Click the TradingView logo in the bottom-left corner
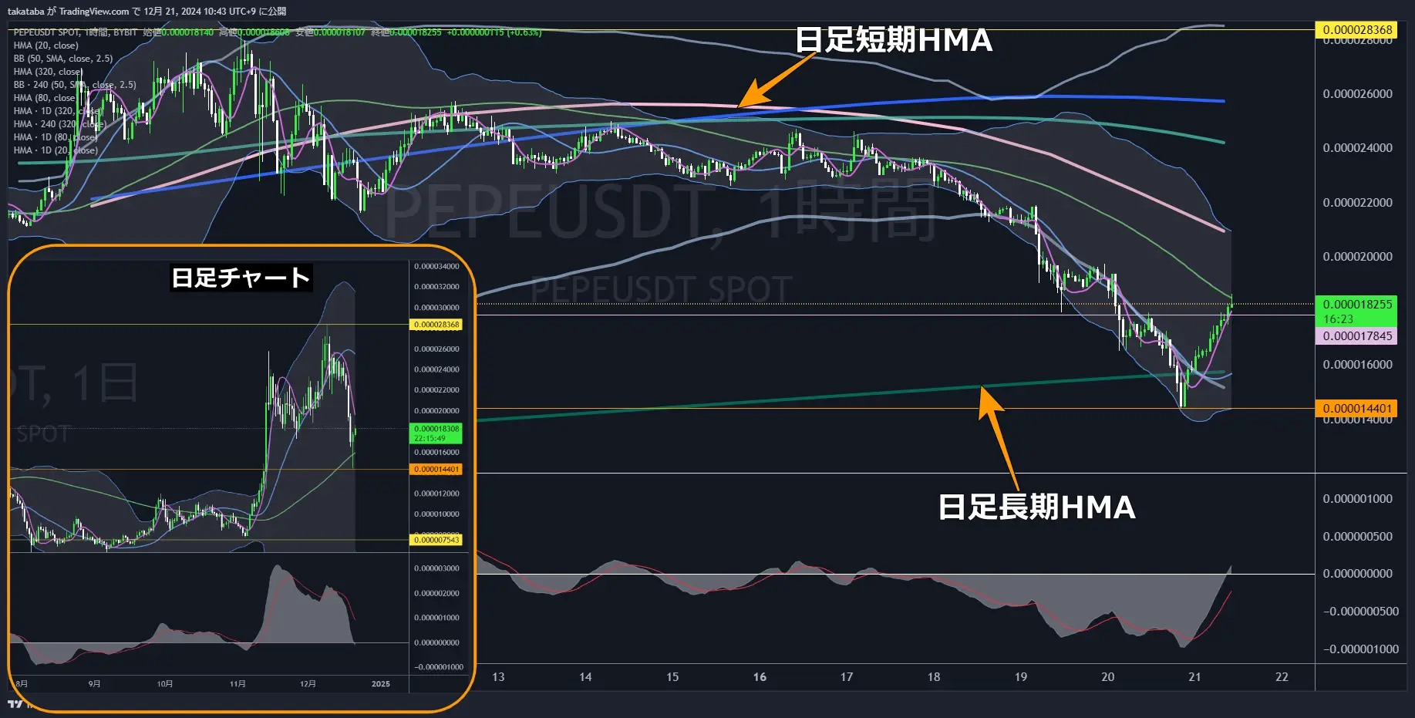The image size is (1415, 718). coord(15,703)
